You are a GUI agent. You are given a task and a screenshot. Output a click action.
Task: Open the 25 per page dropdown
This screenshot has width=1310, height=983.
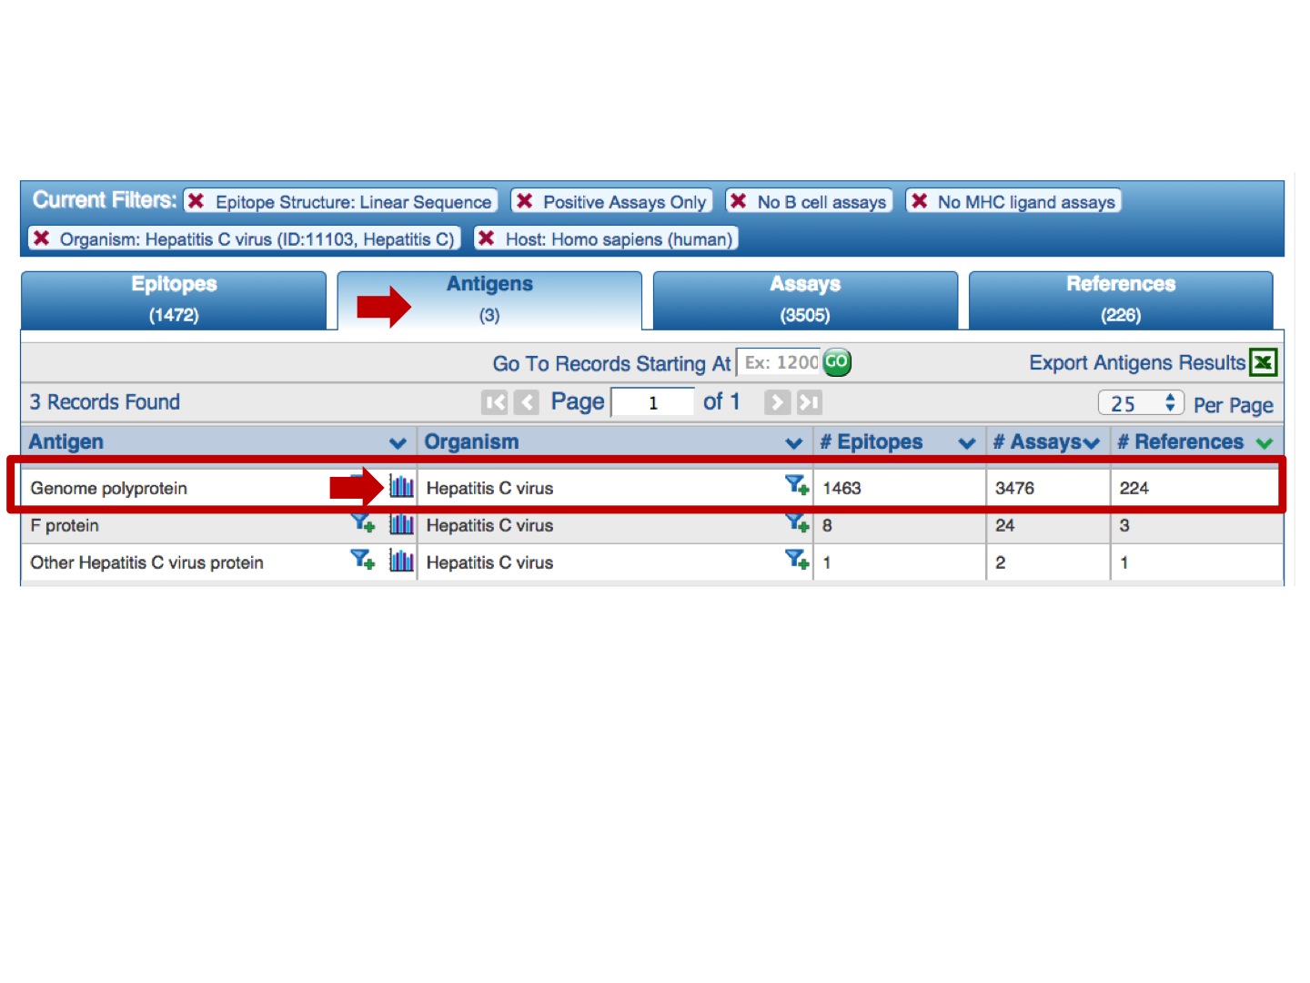1140,403
